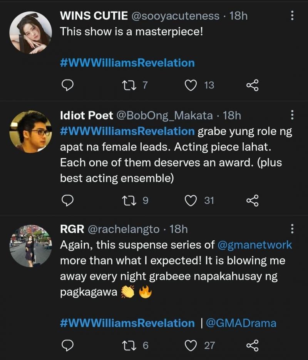Retweet the WINS CUTIE tweet
308x360 pixels.
127,85
